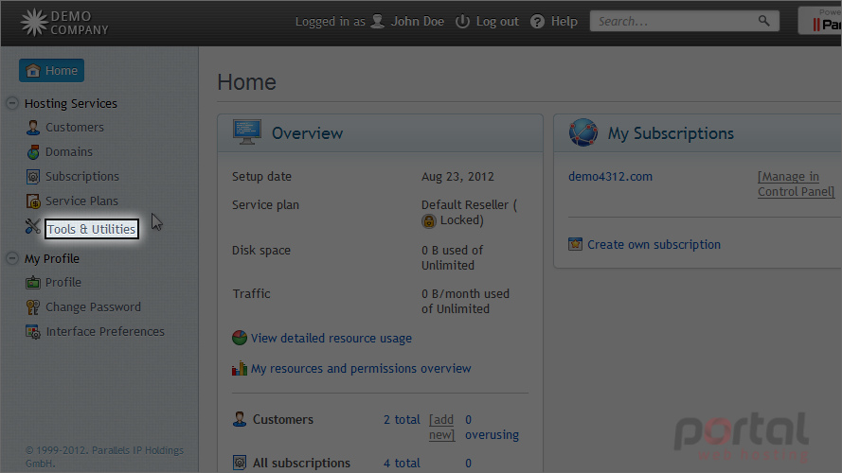Click into the Search input field

pyautogui.click(x=674, y=21)
